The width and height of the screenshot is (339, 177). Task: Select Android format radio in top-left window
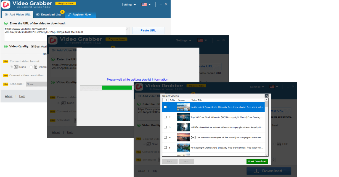pyautogui.click(x=31, y=67)
